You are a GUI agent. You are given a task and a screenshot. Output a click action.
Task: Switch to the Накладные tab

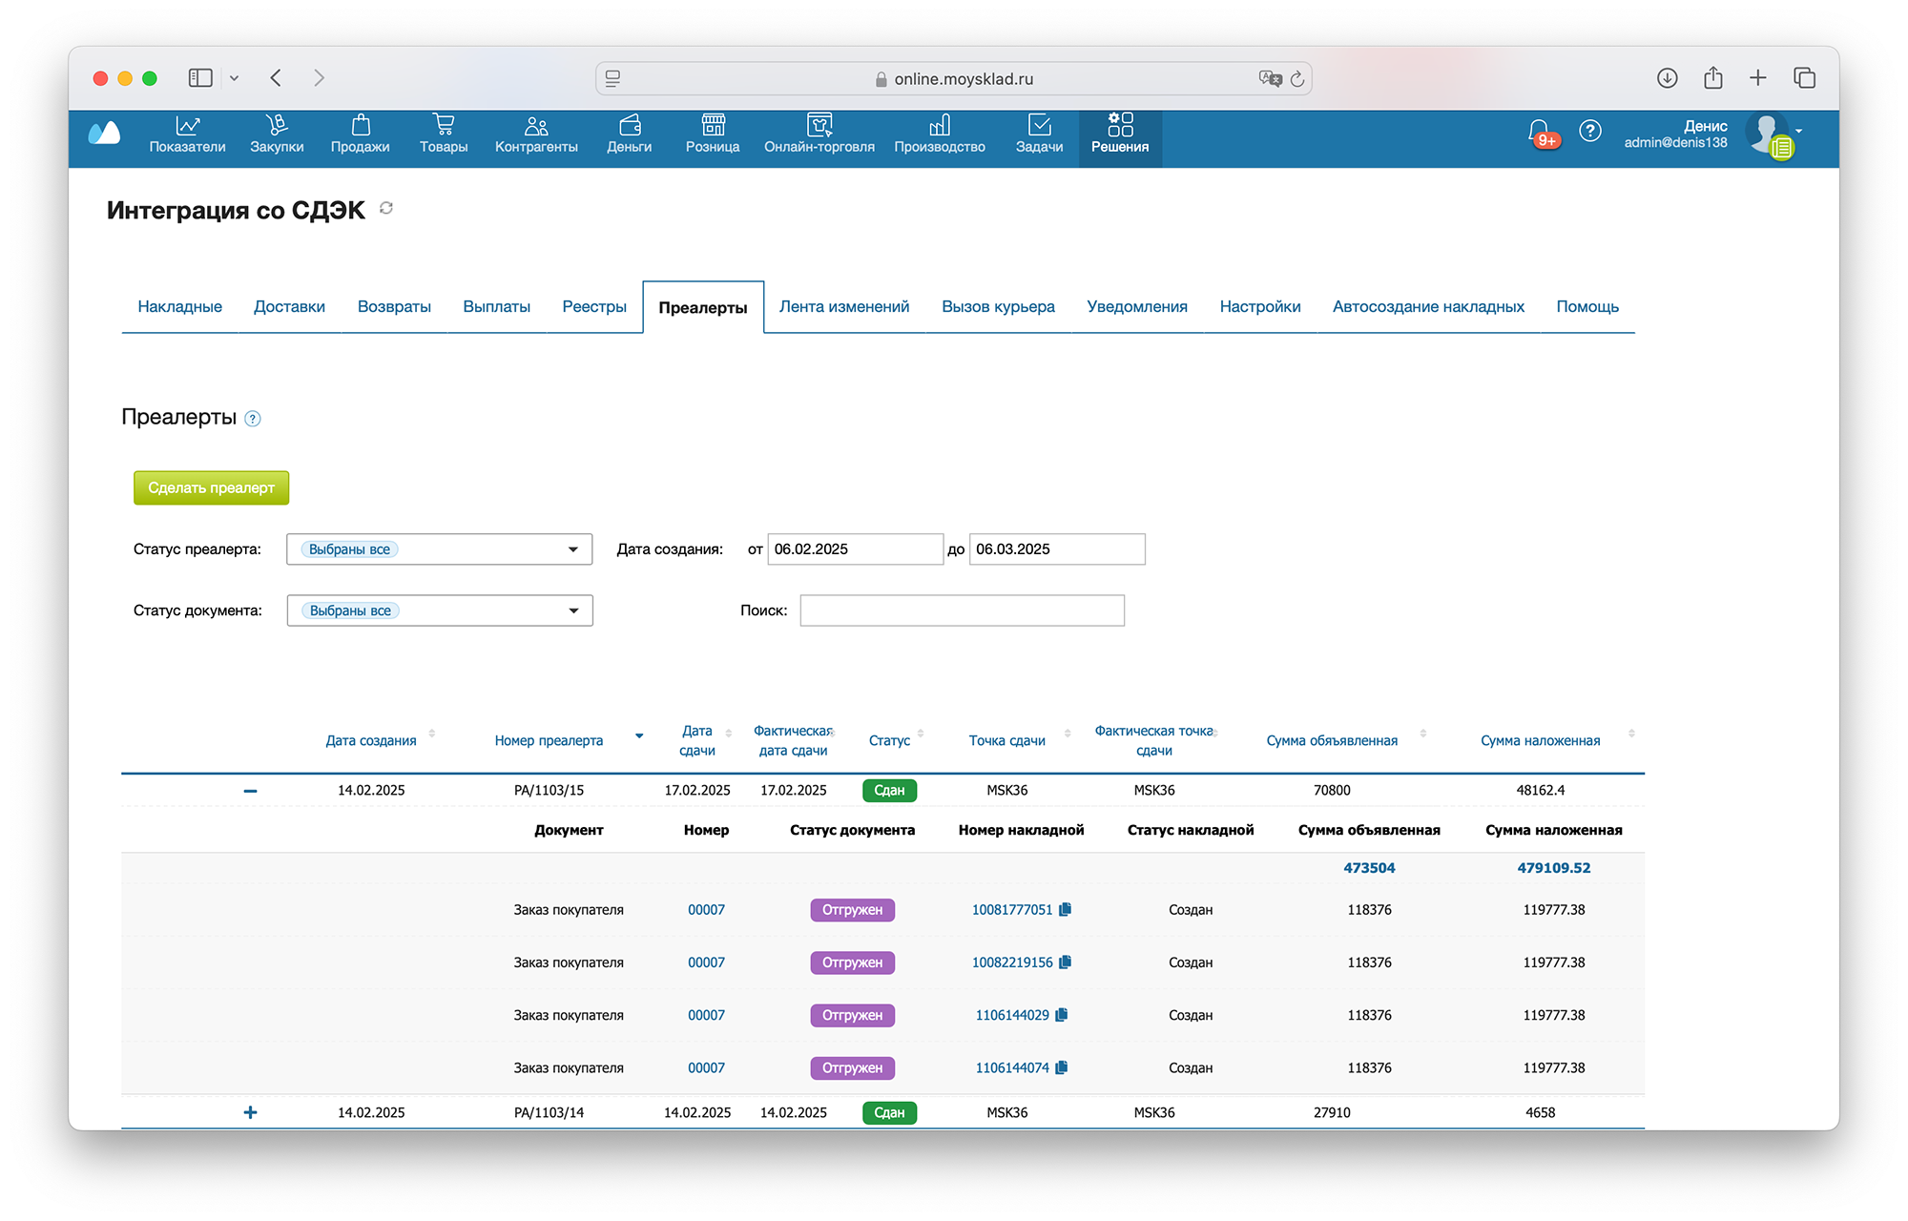point(179,306)
